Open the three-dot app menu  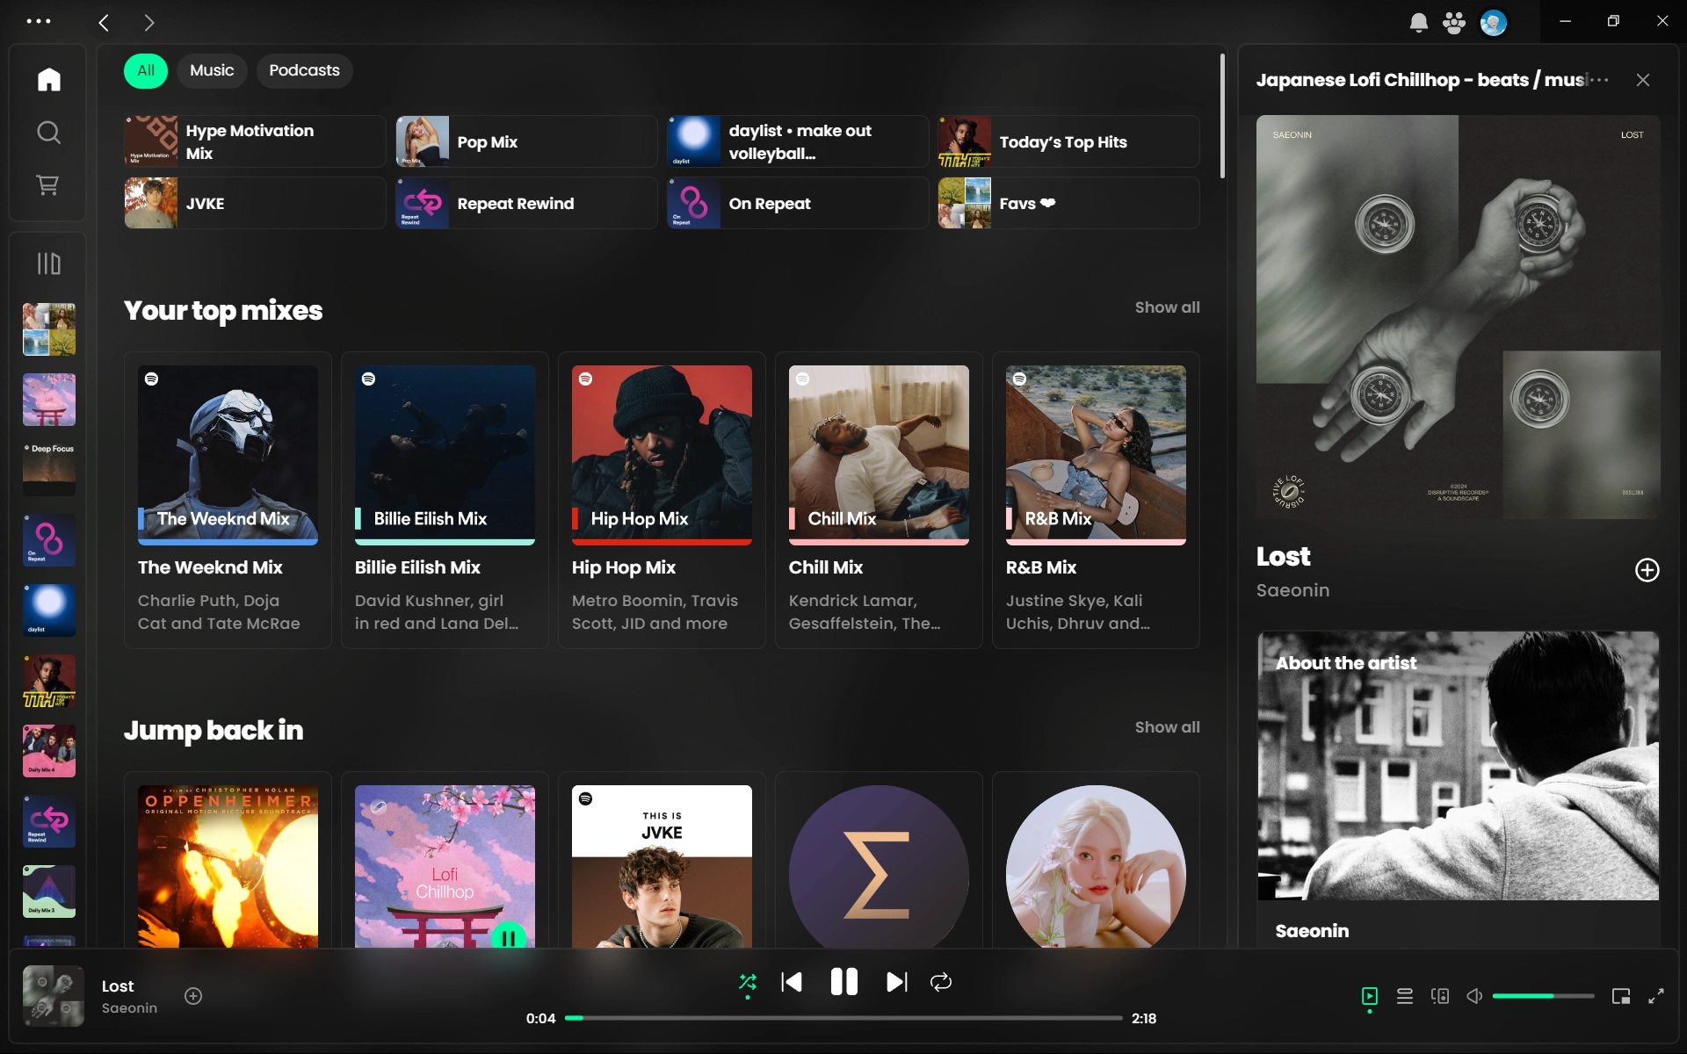click(39, 21)
